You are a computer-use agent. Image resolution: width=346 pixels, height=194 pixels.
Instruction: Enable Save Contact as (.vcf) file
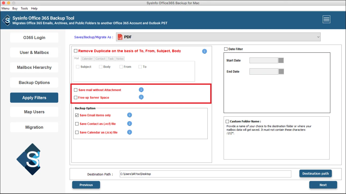pyautogui.click(x=77, y=124)
